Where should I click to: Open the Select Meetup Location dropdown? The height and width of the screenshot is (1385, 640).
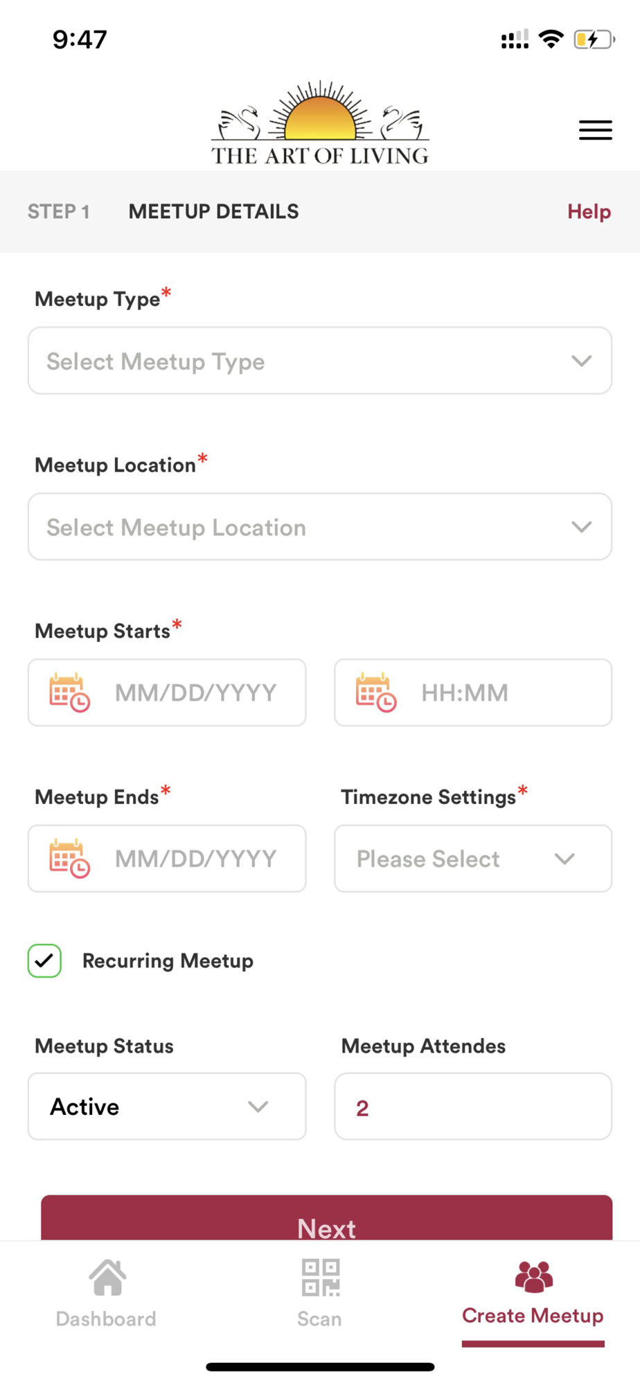click(320, 527)
